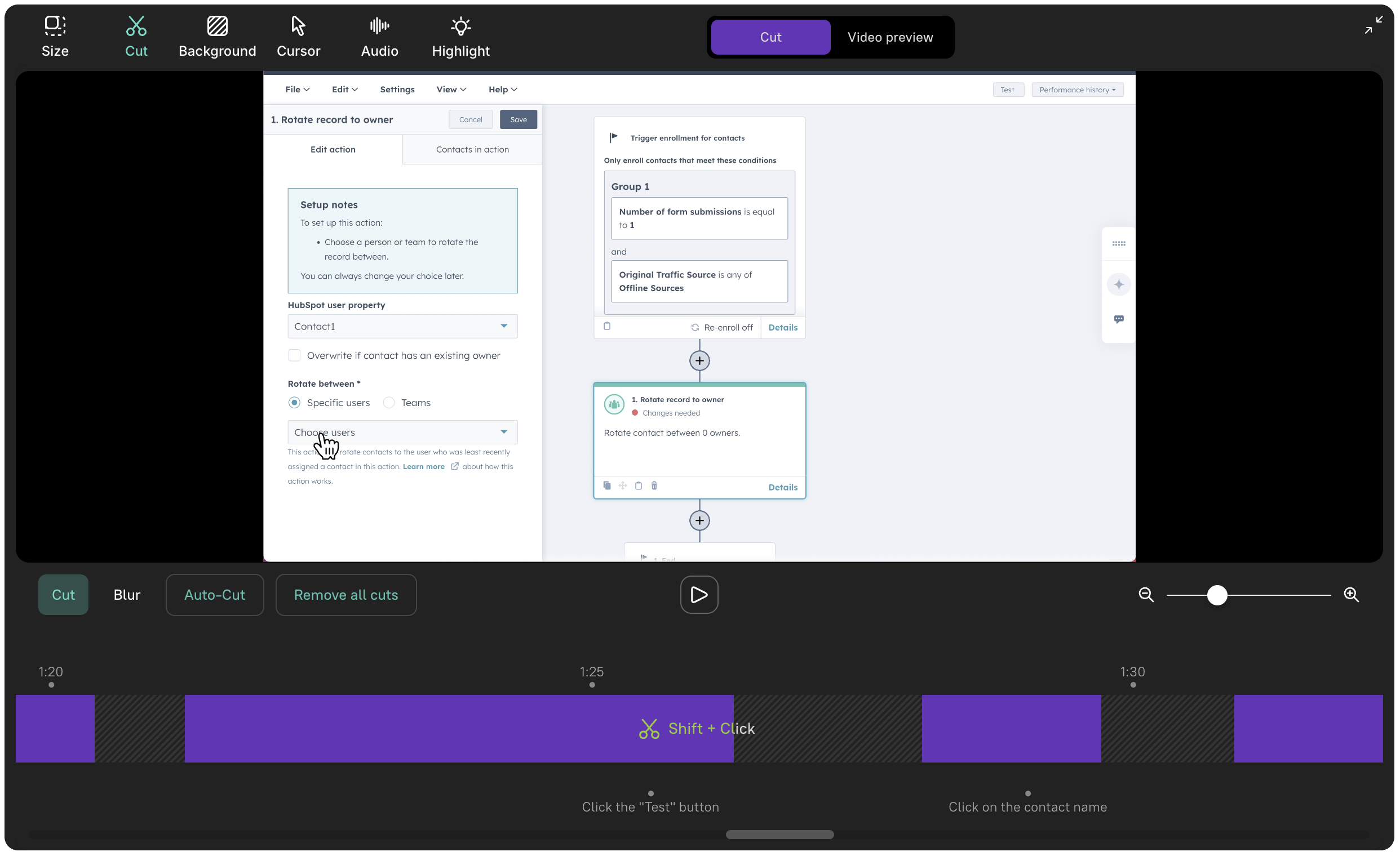Switch to Video preview tab
1400x856 pixels.
(x=890, y=38)
